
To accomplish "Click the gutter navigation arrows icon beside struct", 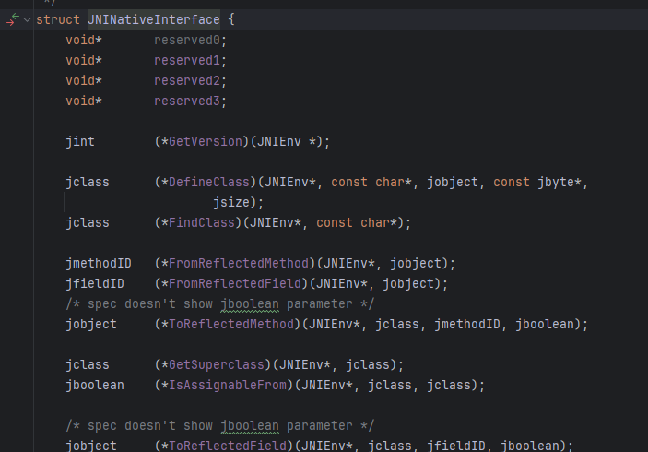I will (11, 19).
